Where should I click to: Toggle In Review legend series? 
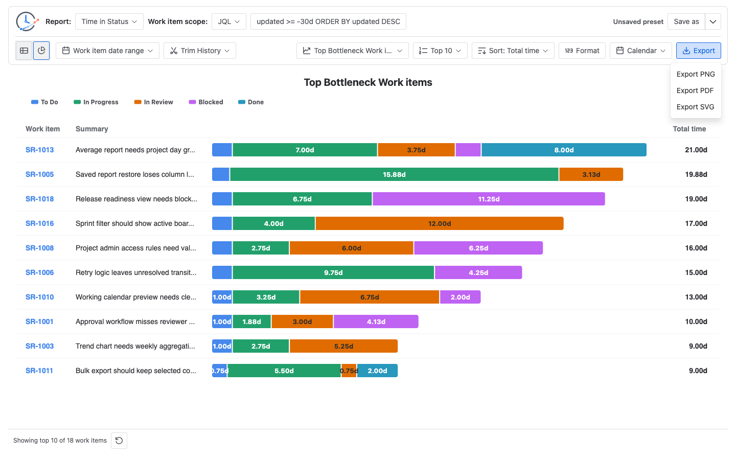[154, 102]
